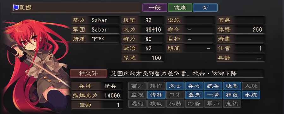Click the 宝物 treasure count field

[97, 105]
